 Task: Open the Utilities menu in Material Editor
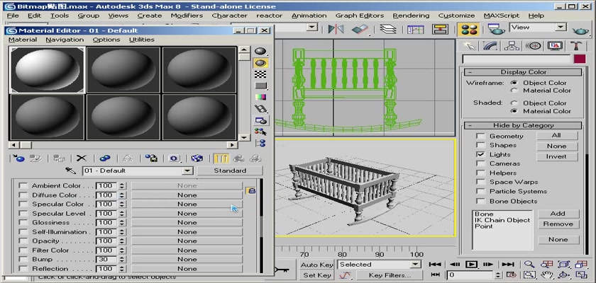tap(141, 40)
